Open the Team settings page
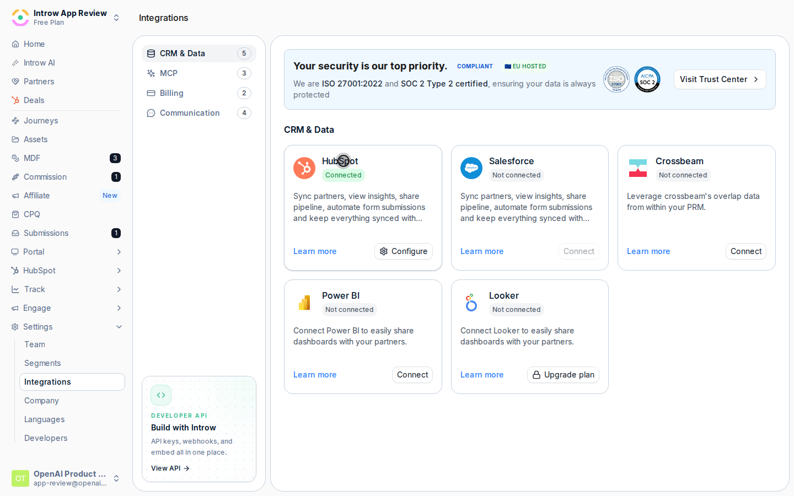 [72, 344]
